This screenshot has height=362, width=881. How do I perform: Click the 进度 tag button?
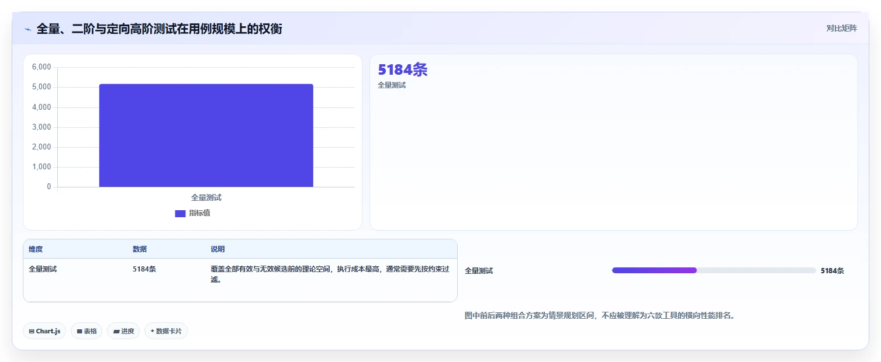coord(123,331)
